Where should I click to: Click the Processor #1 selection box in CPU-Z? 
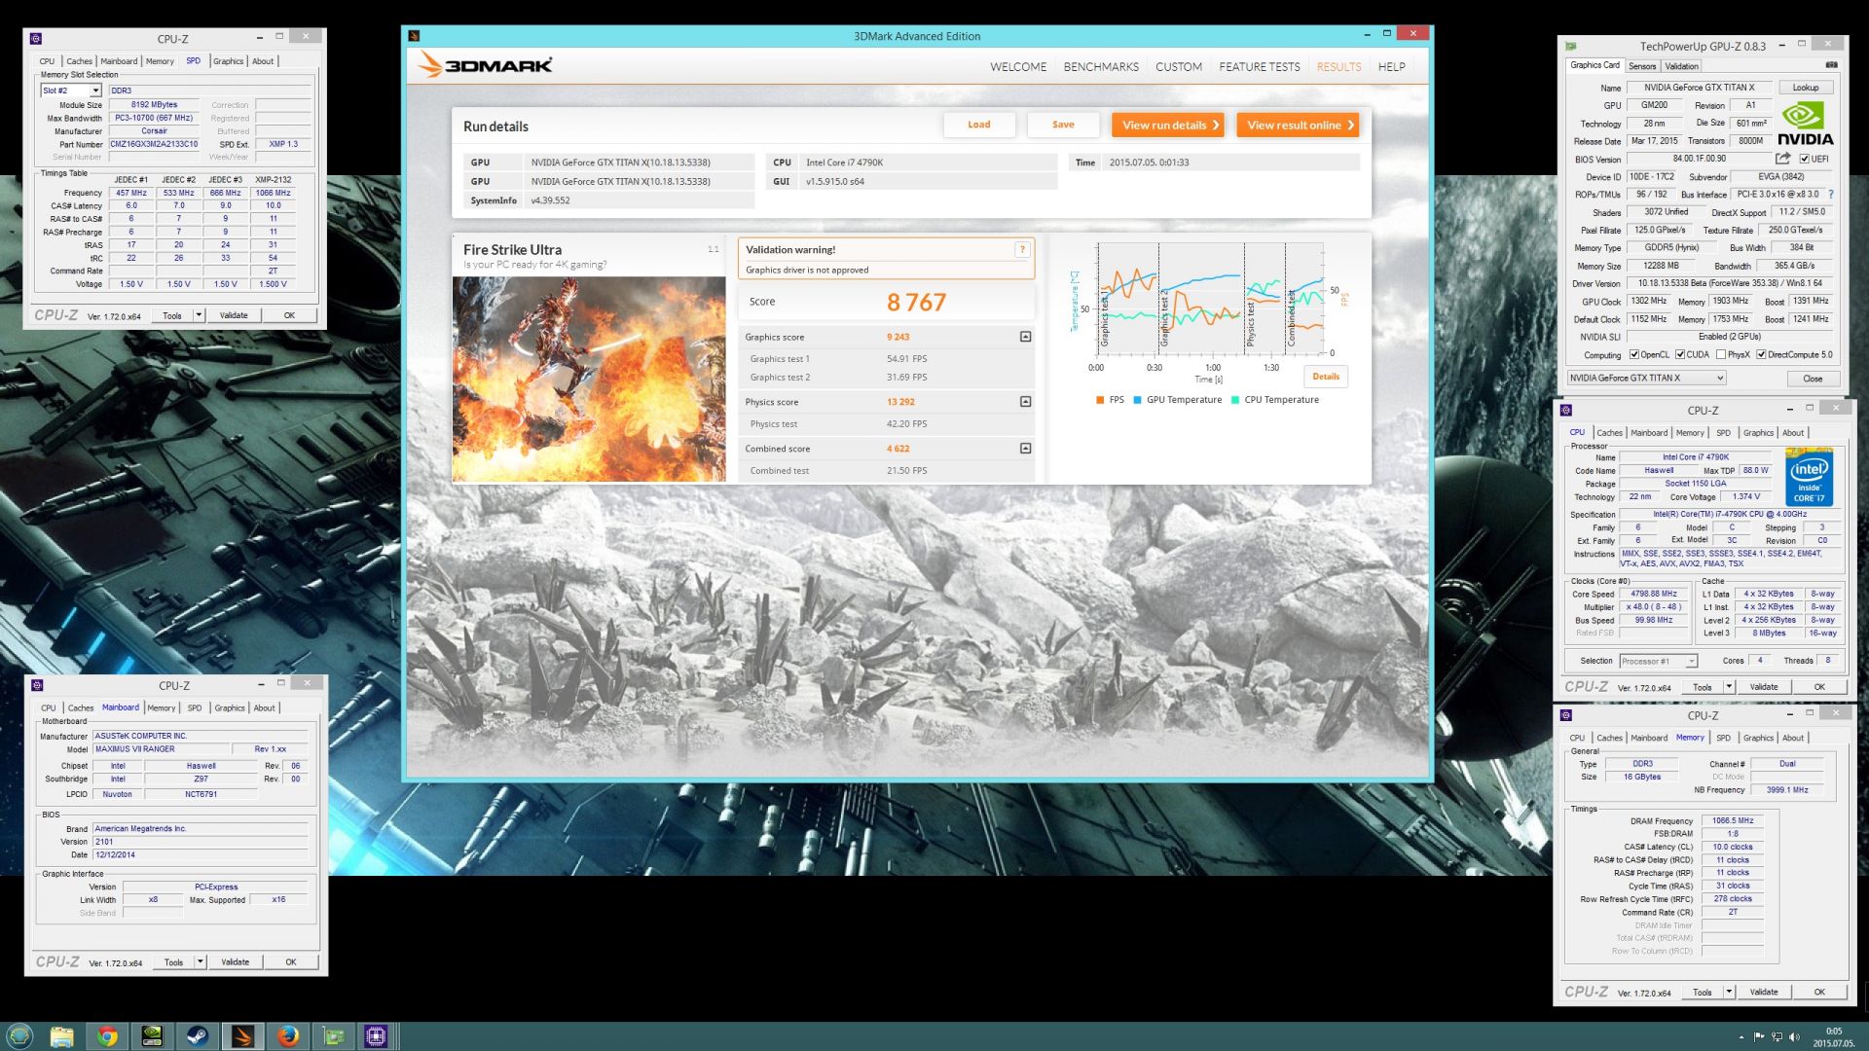click(1659, 661)
